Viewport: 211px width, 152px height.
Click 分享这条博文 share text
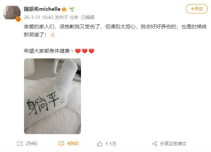[x=173, y=144]
